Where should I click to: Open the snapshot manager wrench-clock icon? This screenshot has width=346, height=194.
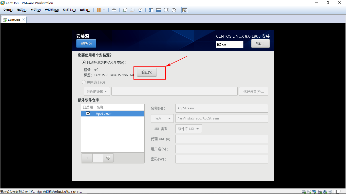(x=140, y=10)
